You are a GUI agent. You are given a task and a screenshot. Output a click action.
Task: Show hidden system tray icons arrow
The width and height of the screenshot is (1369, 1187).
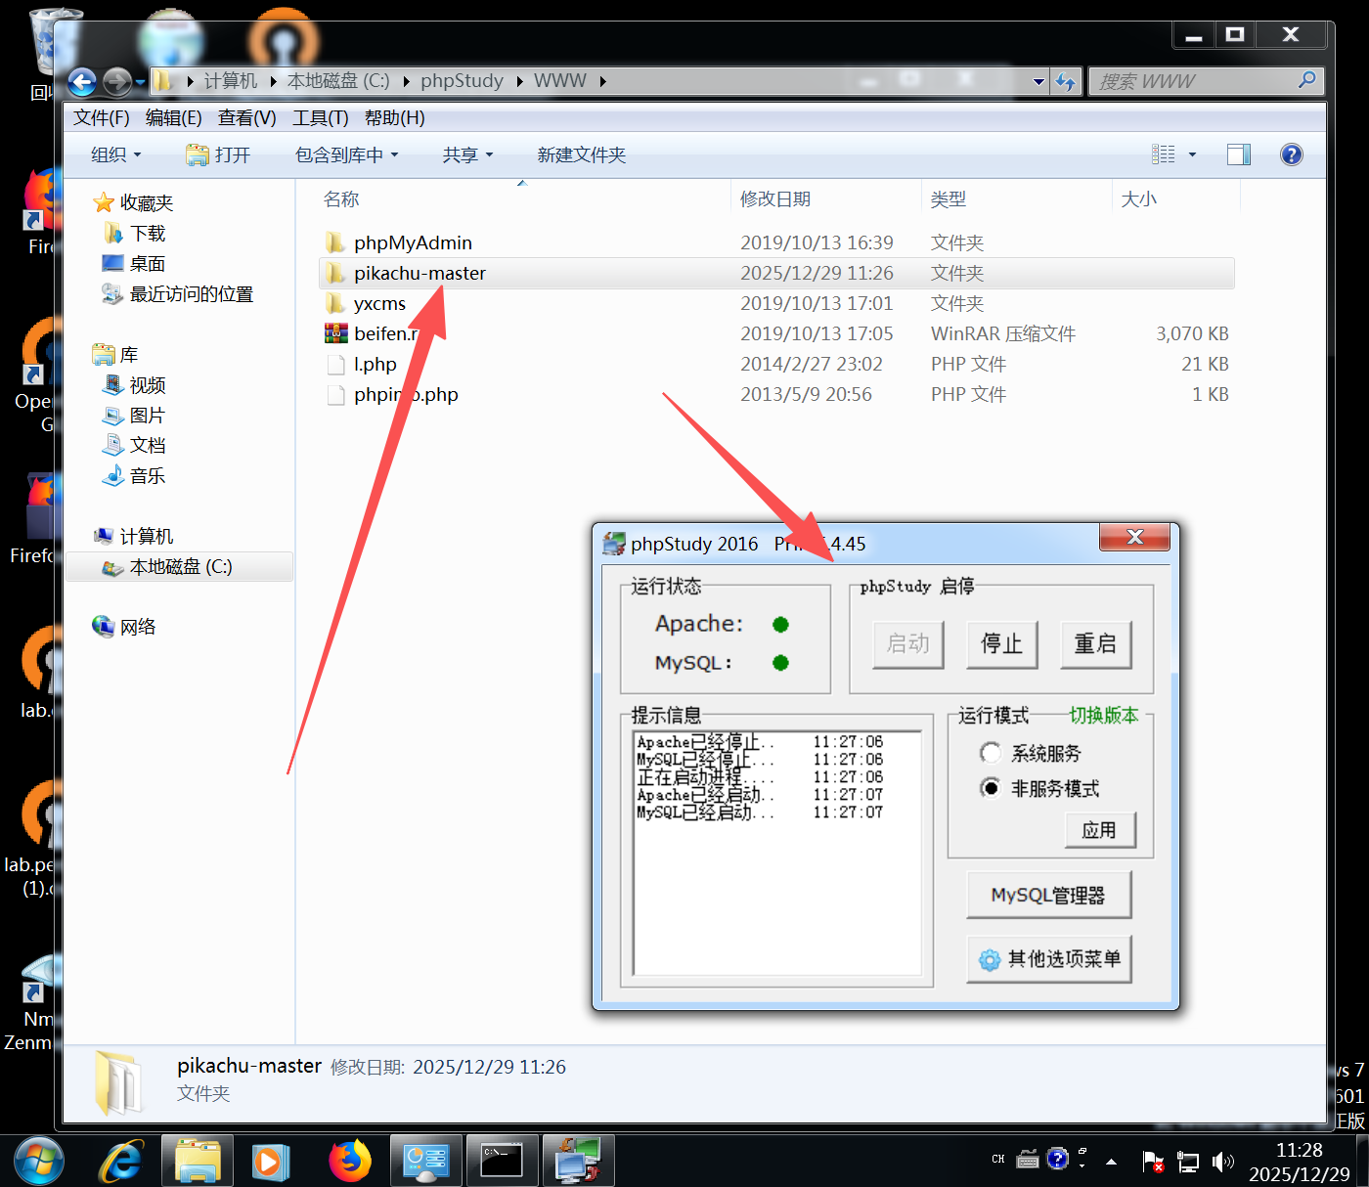pos(1111,1162)
